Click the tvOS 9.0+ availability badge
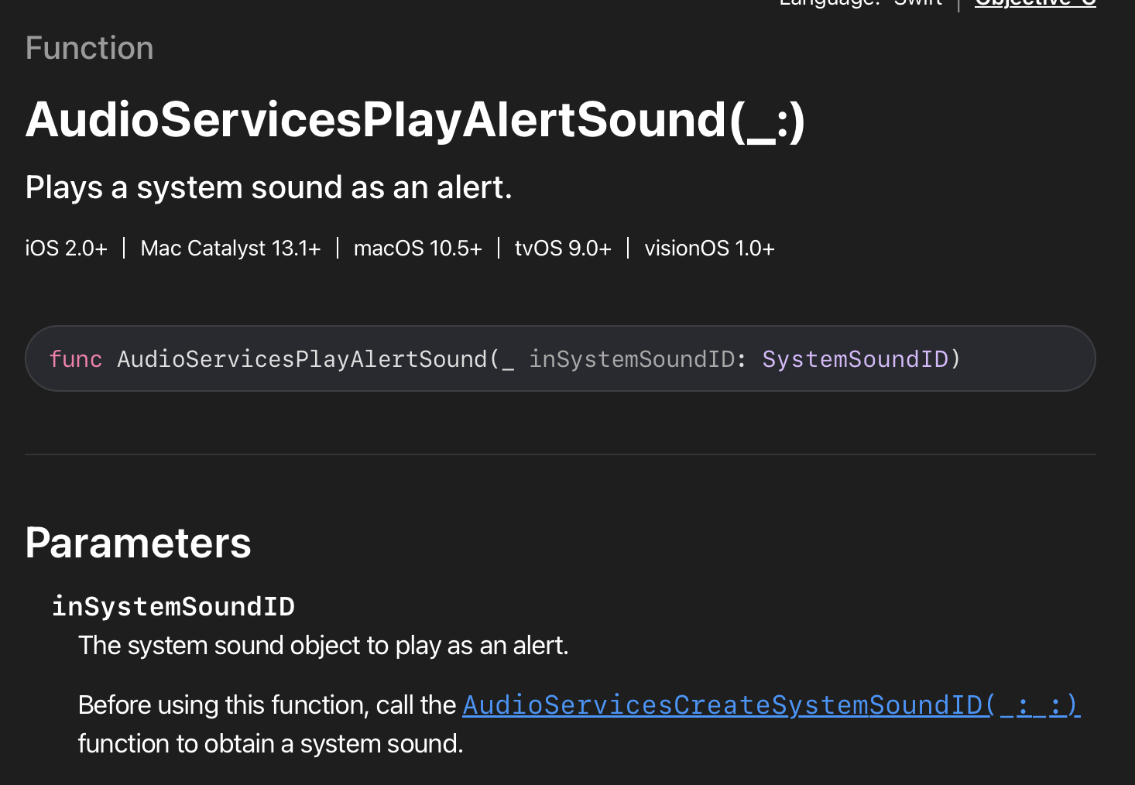The height and width of the screenshot is (785, 1135). pyautogui.click(x=563, y=249)
